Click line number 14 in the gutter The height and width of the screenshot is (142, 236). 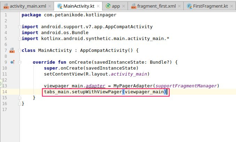(x=5, y=92)
